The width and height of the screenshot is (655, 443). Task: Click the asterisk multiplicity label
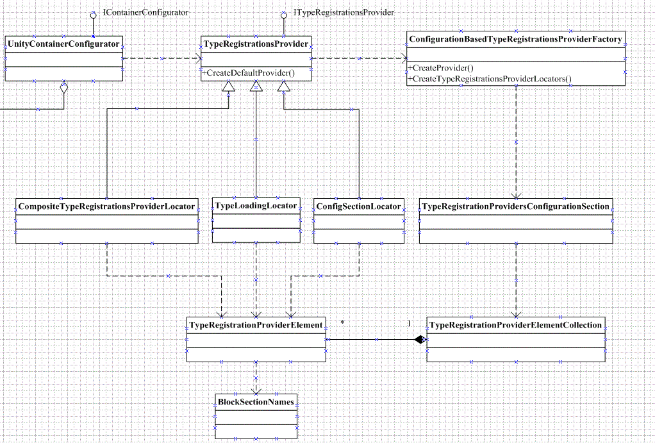coord(342,323)
